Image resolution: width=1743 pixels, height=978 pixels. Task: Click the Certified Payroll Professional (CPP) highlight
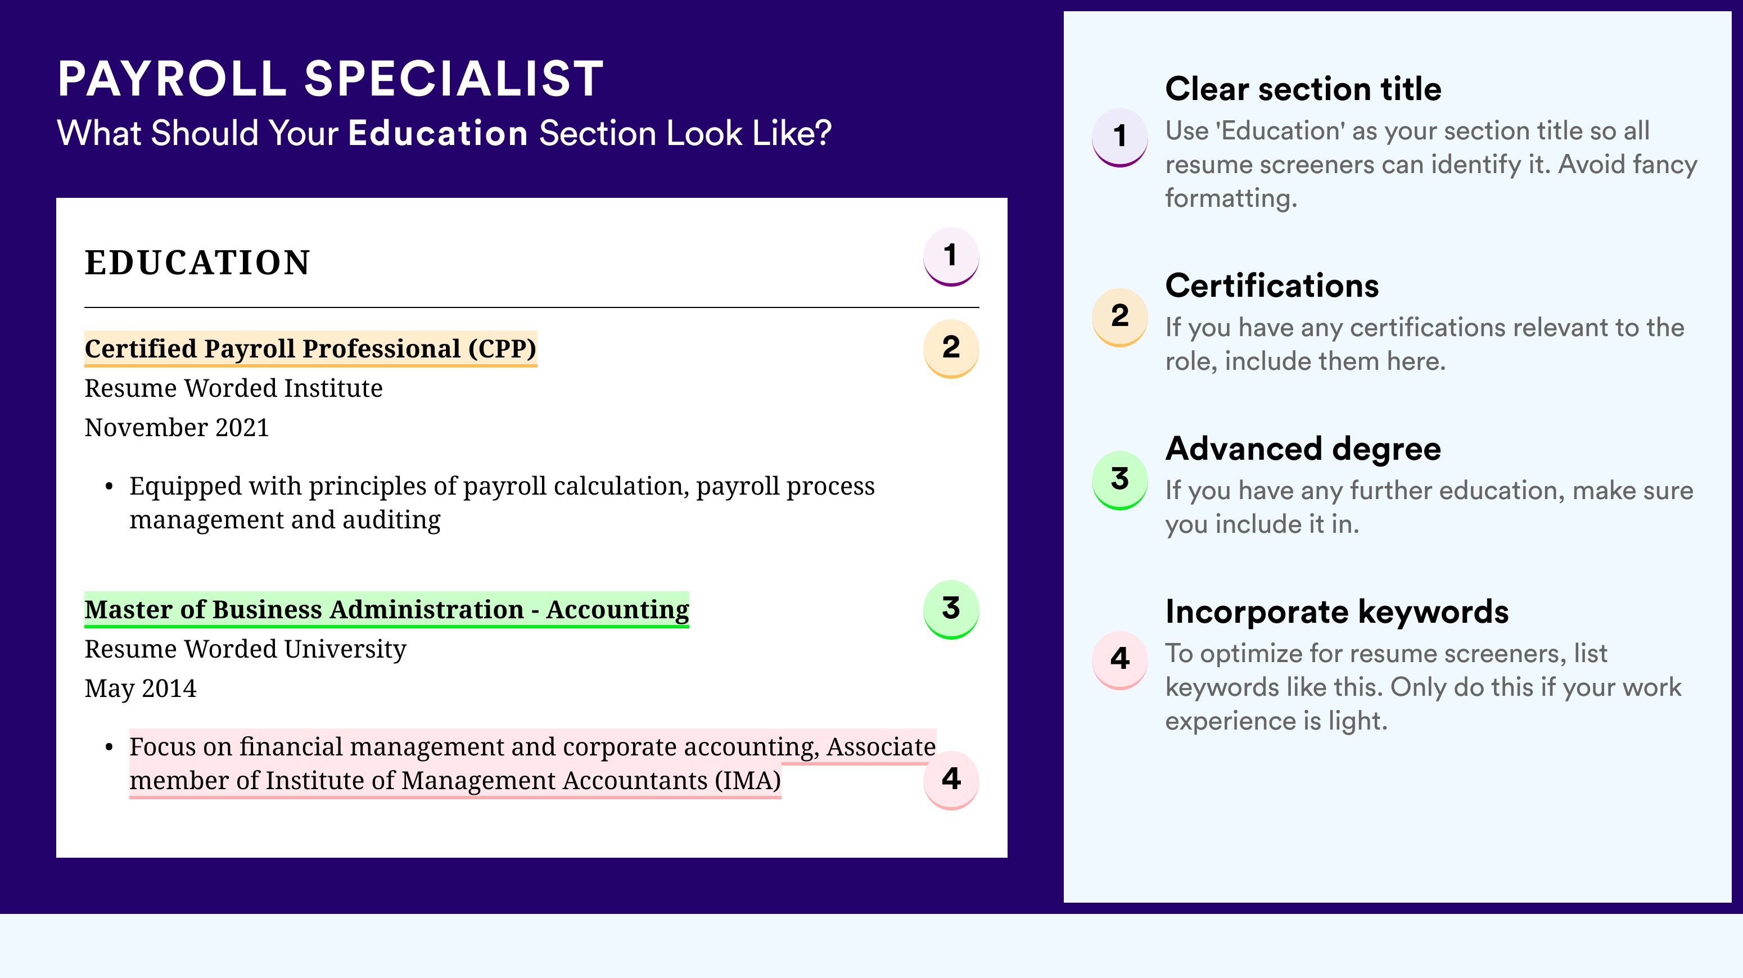[310, 349]
